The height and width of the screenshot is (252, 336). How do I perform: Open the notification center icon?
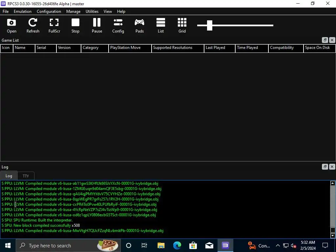[325, 245]
